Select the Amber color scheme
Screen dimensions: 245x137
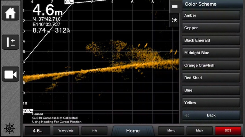pos(211,16)
